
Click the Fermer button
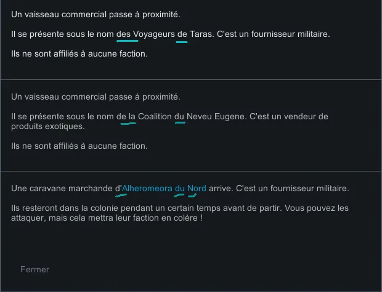pos(35,269)
